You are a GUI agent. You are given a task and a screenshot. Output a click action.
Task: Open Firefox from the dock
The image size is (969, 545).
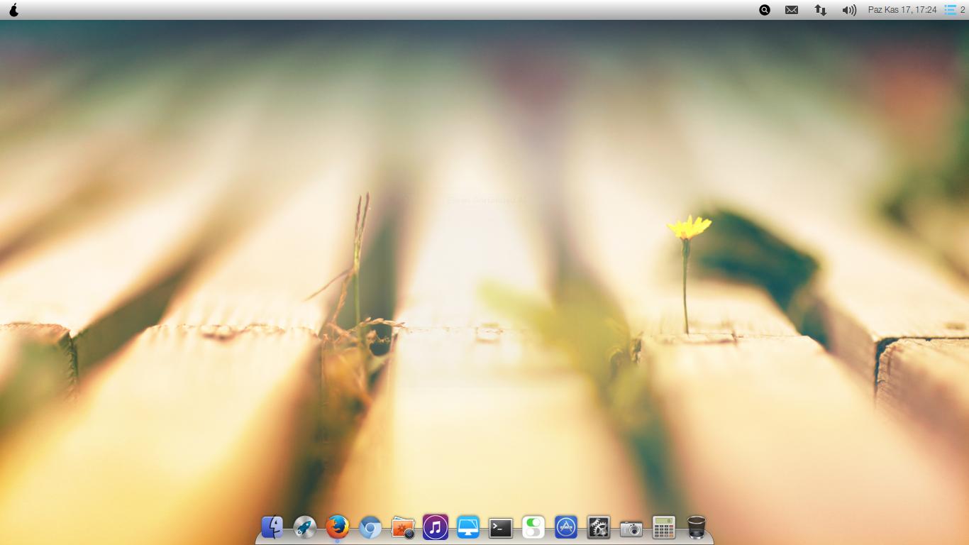338,527
